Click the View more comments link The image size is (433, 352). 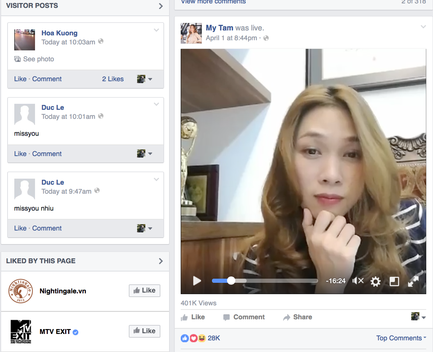(x=213, y=2)
